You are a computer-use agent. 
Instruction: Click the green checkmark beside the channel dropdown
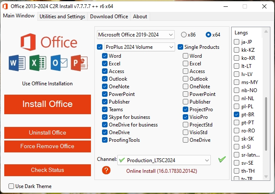coord(222,159)
